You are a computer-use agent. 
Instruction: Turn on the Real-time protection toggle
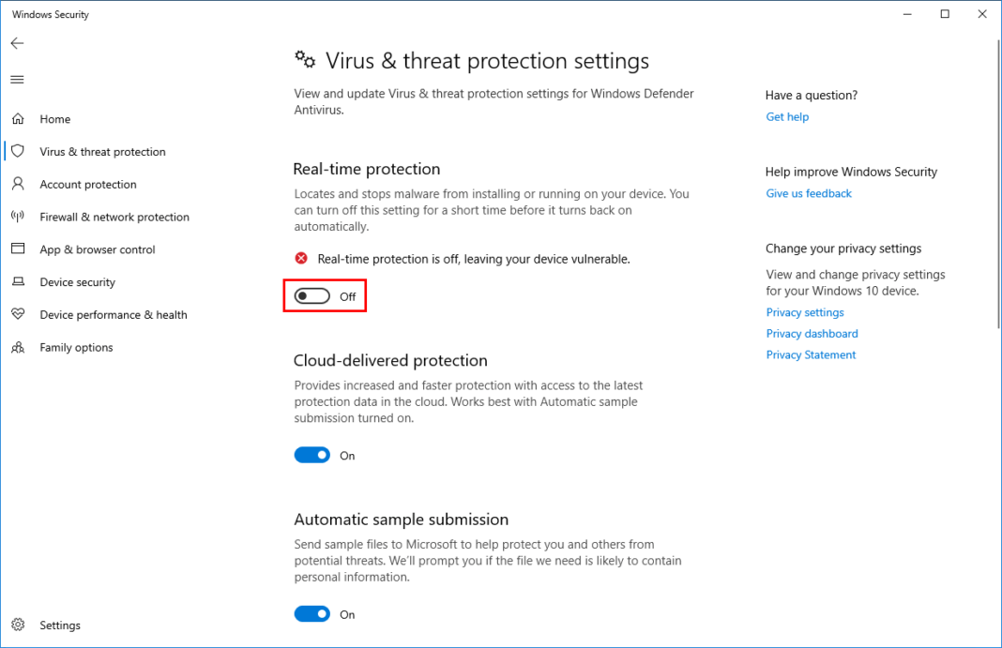(312, 295)
